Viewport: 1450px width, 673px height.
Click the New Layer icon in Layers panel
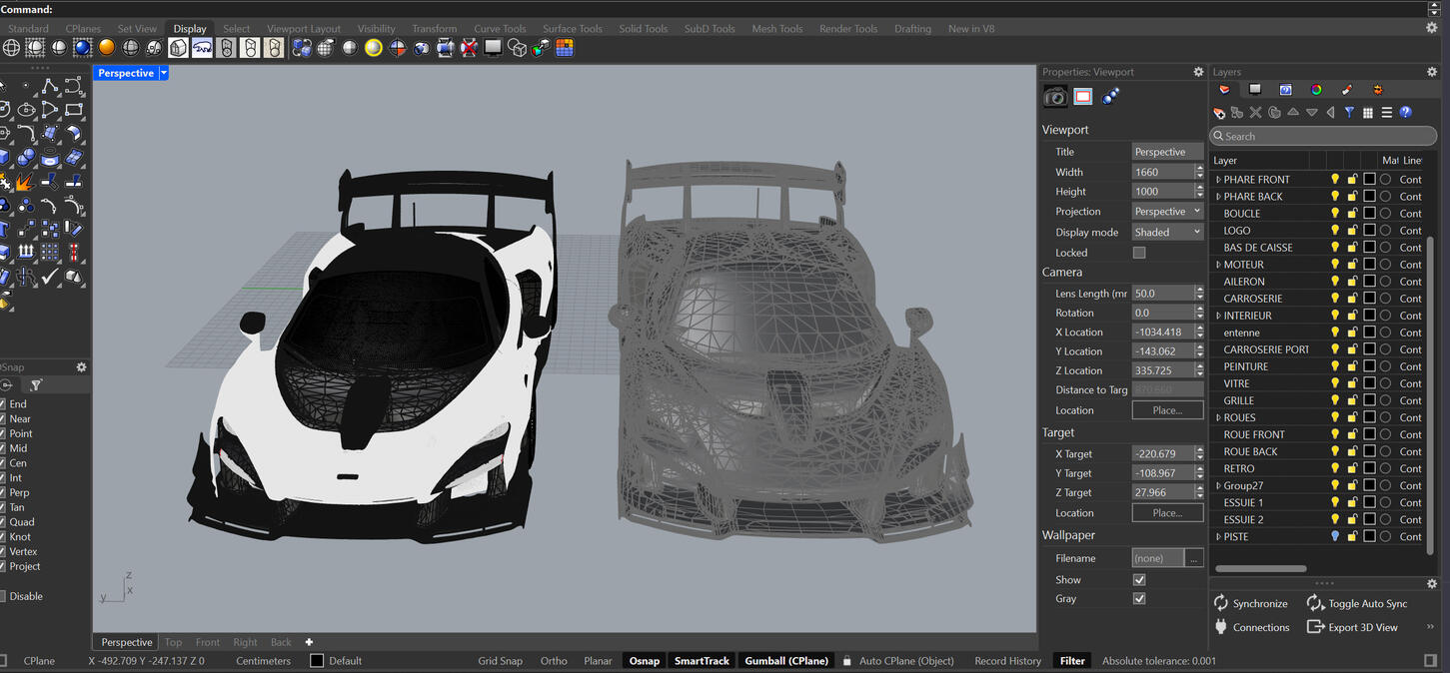1219,112
